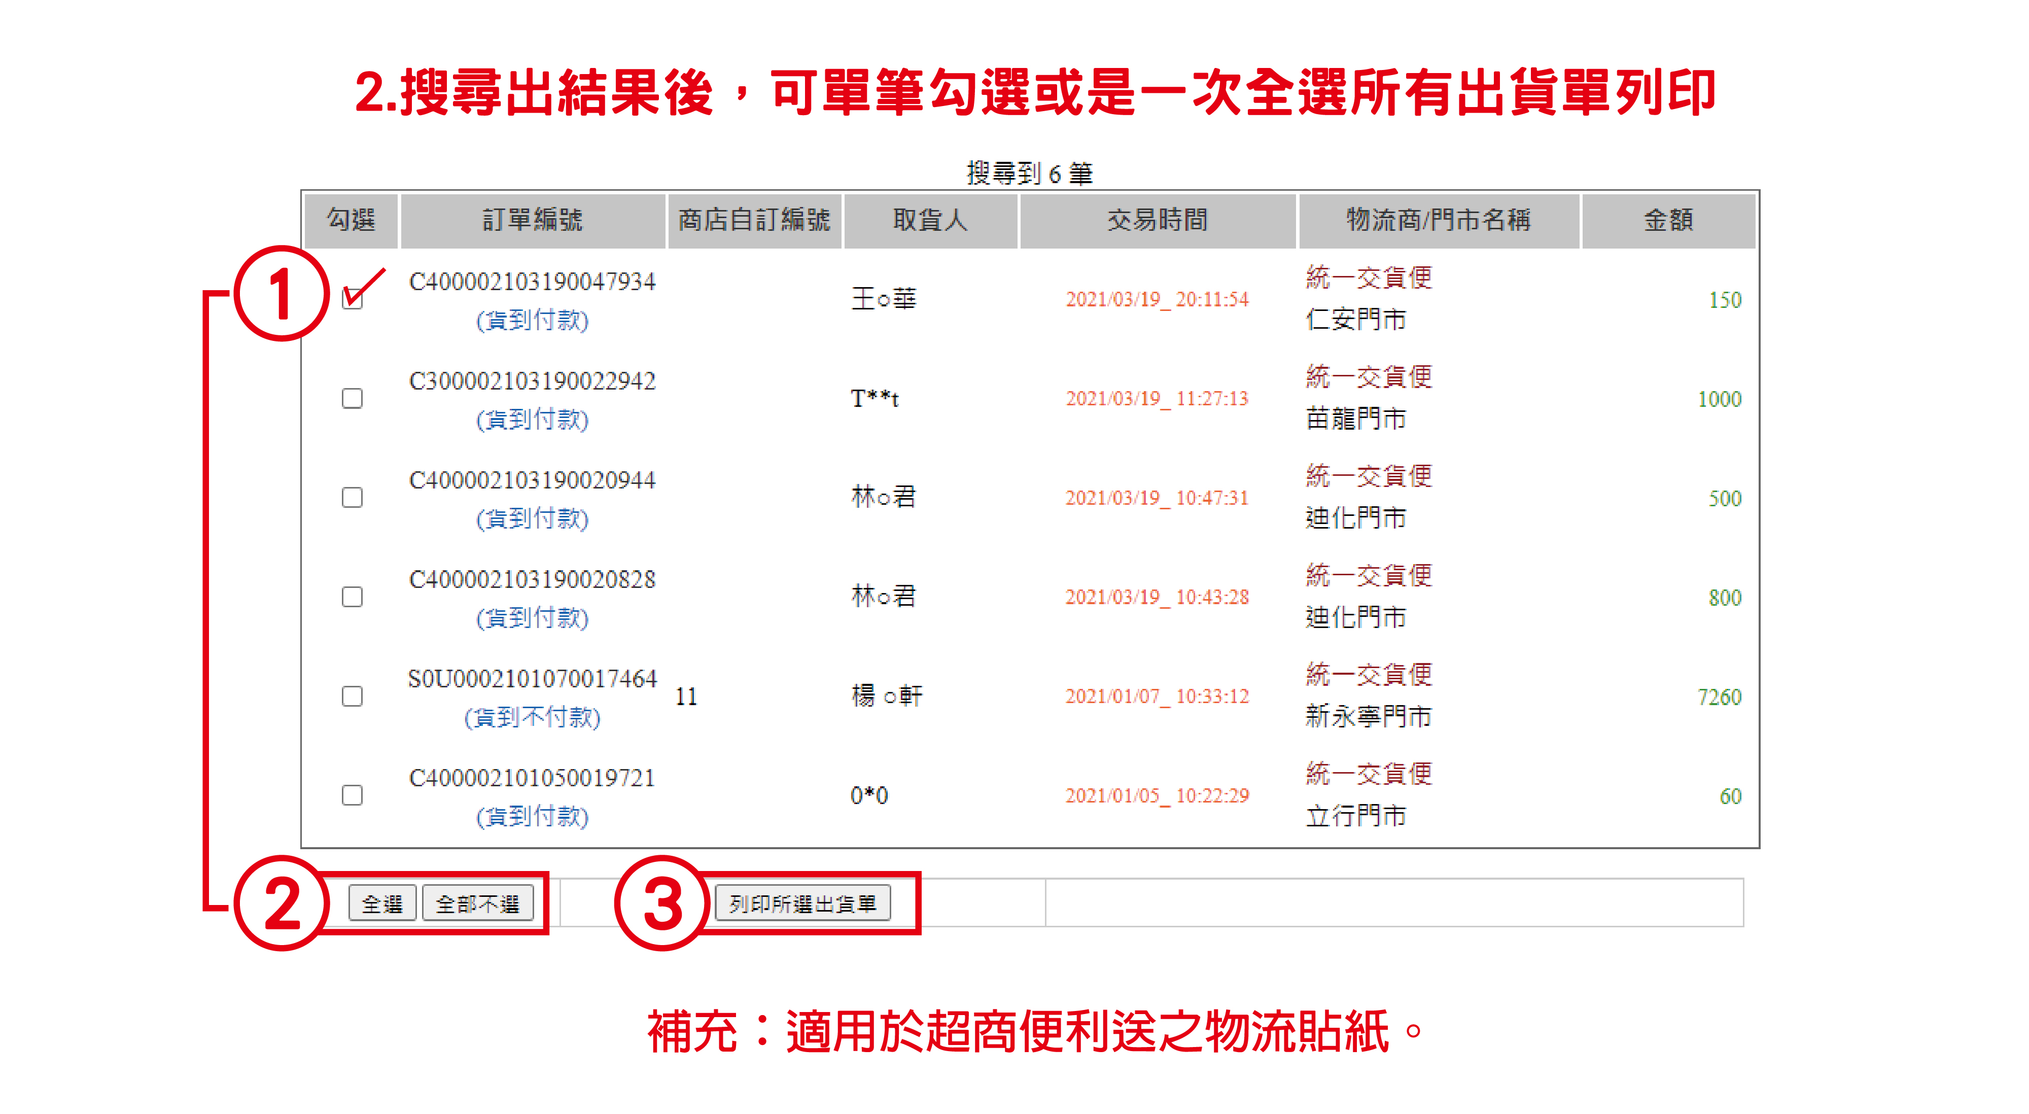Click amount 60

pos(1730,796)
